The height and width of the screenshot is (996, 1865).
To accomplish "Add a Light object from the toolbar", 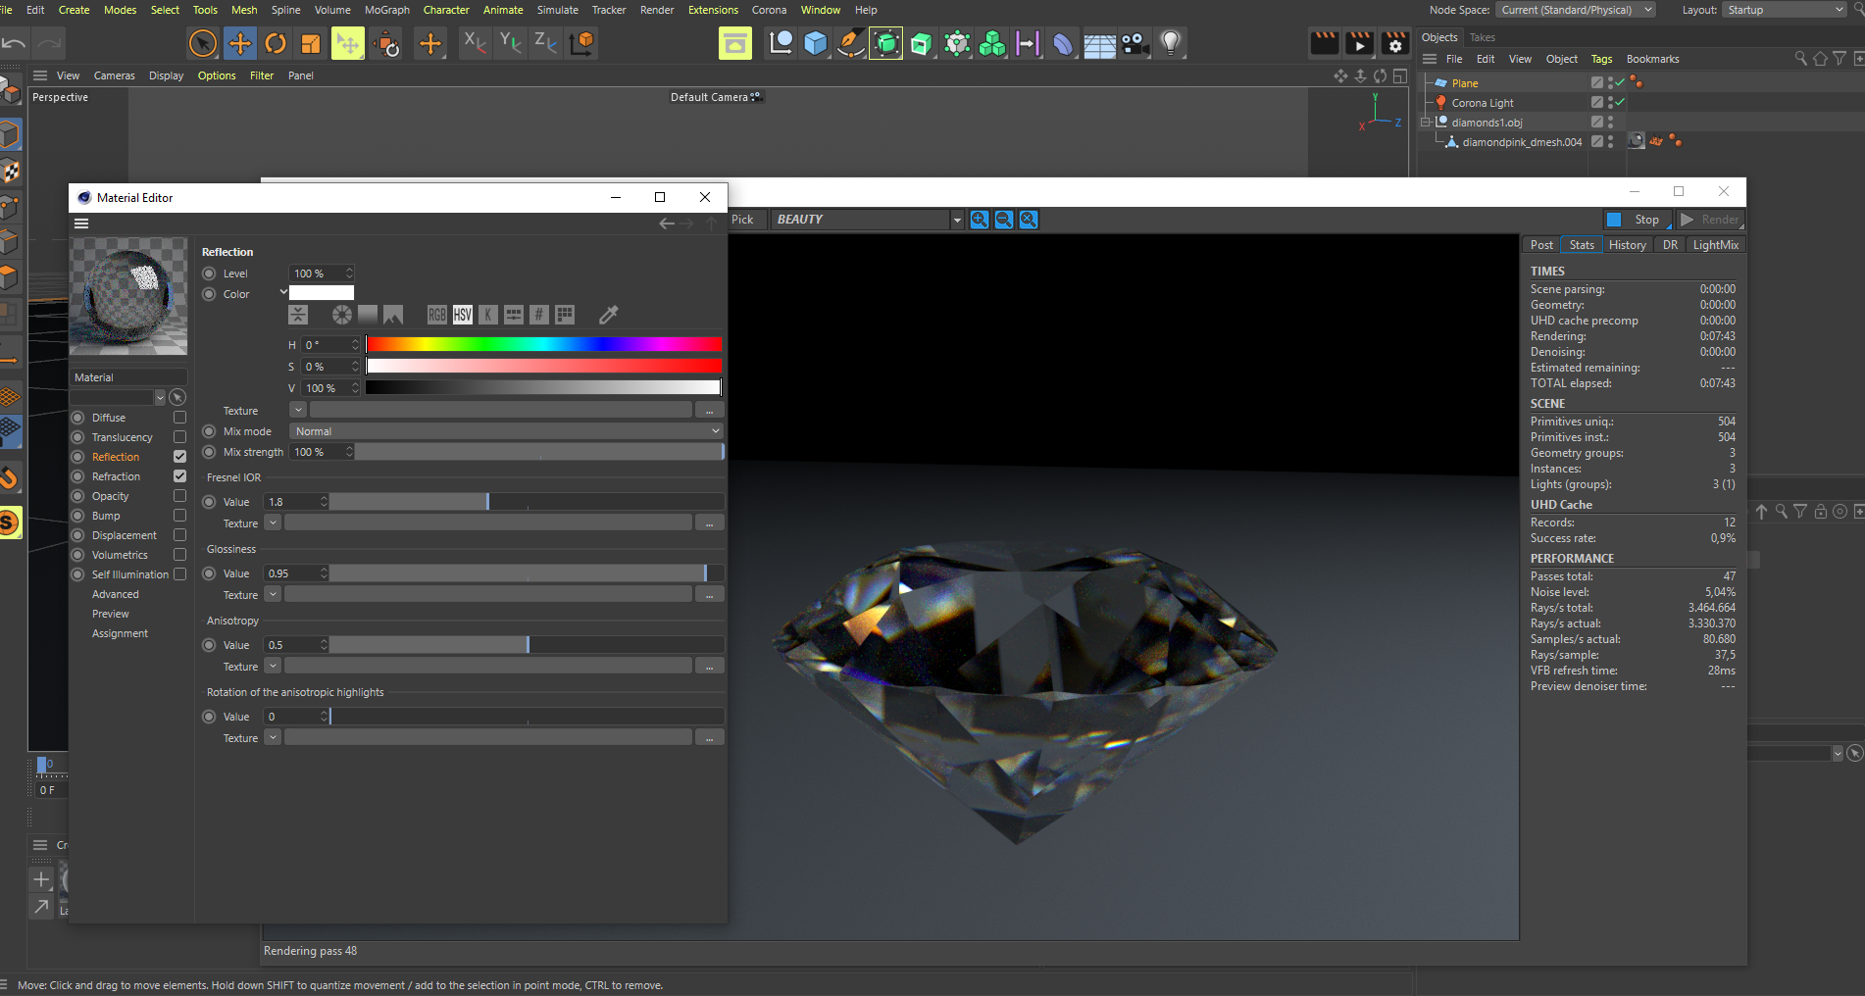I will click(1171, 43).
